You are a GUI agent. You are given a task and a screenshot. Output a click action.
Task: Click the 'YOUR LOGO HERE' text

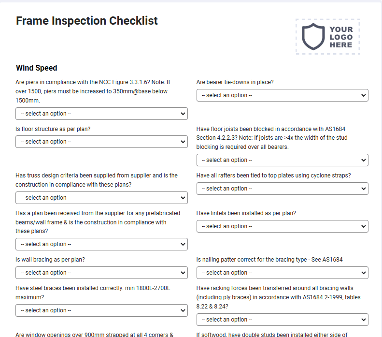(341, 37)
